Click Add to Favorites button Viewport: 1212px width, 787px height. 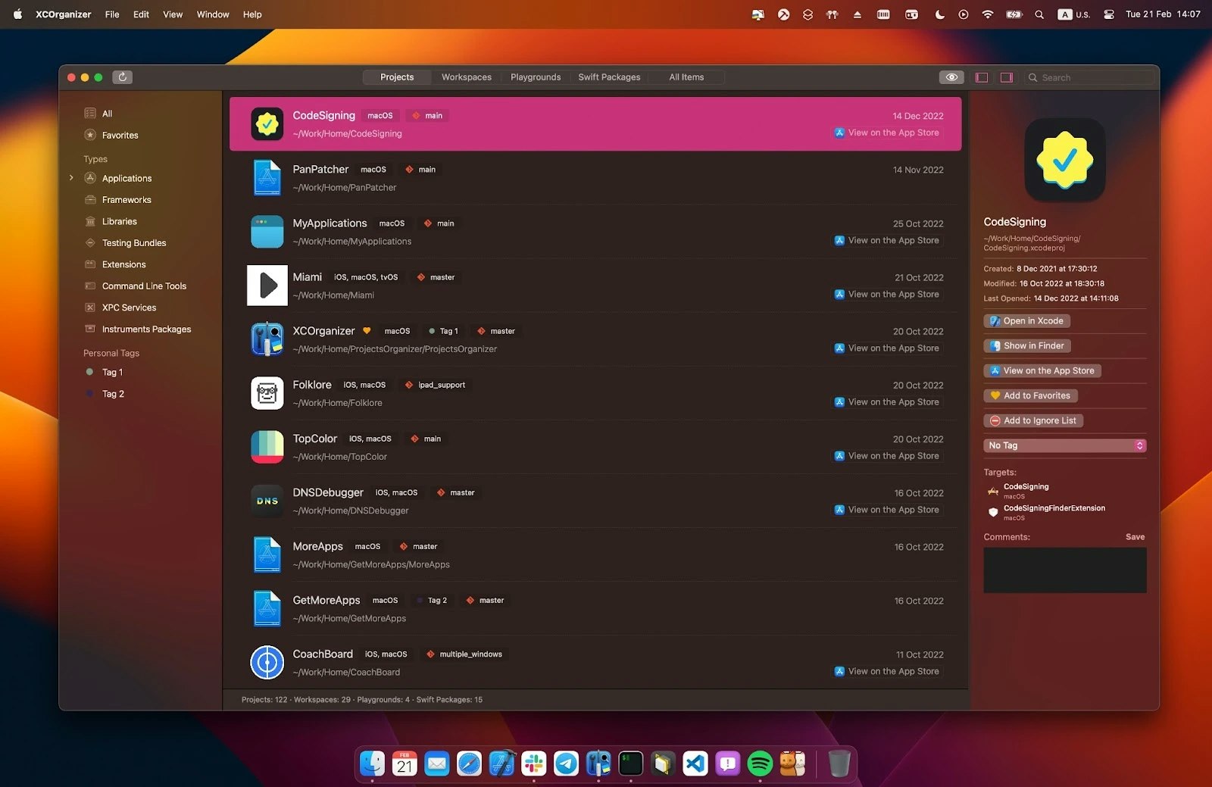[1030, 396]
